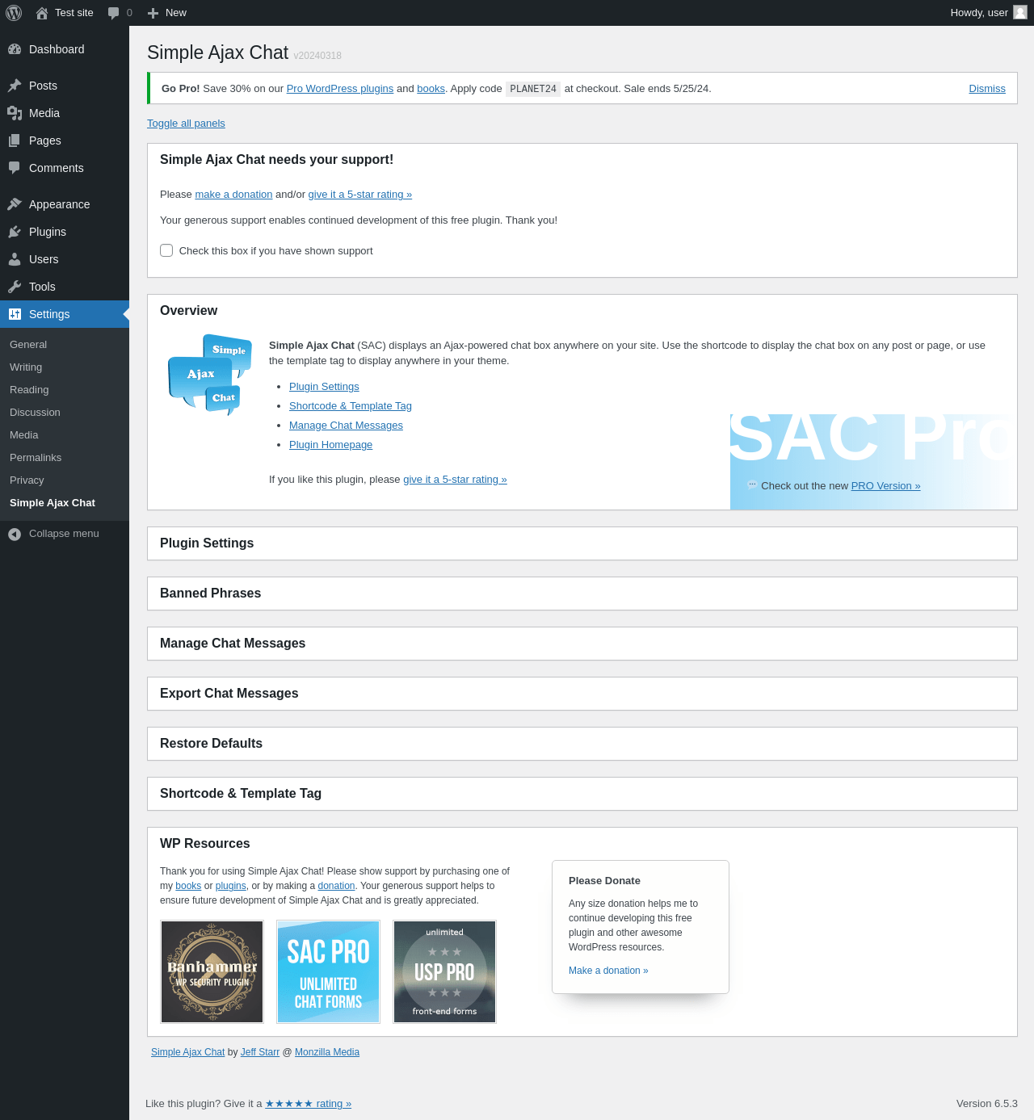Click the Tools wrench icon
Image resolution: width=1034 pixels, height=1120 pixels.
click(15, 287)
